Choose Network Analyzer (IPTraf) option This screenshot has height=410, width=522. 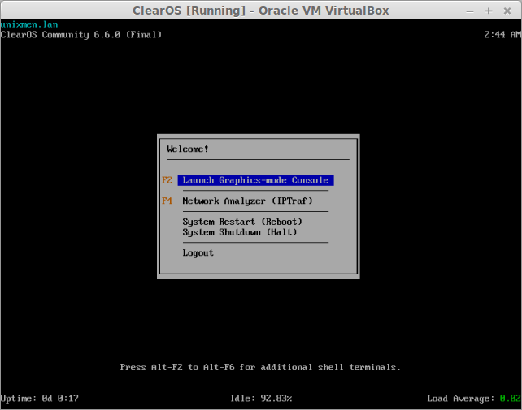[x=247, y=201]
